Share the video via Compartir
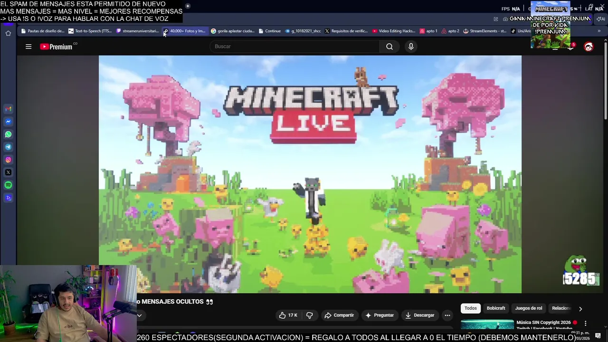This screenshot has width=608, height=342. coord(339,315)
